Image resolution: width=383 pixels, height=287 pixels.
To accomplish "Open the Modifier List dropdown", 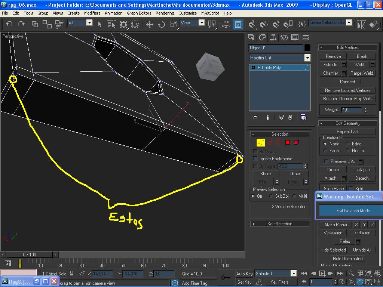I will click(x=307, y=58).
